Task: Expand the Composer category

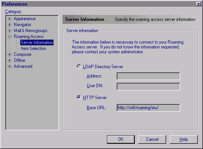Action: 9,54
